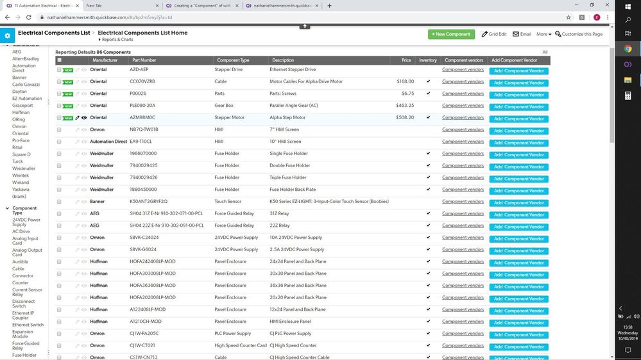Screen dimensions: 641x360
Task: Add Component Vendor for Banner K50ANT2GRYF2Q
Action: tap(519, 203)
